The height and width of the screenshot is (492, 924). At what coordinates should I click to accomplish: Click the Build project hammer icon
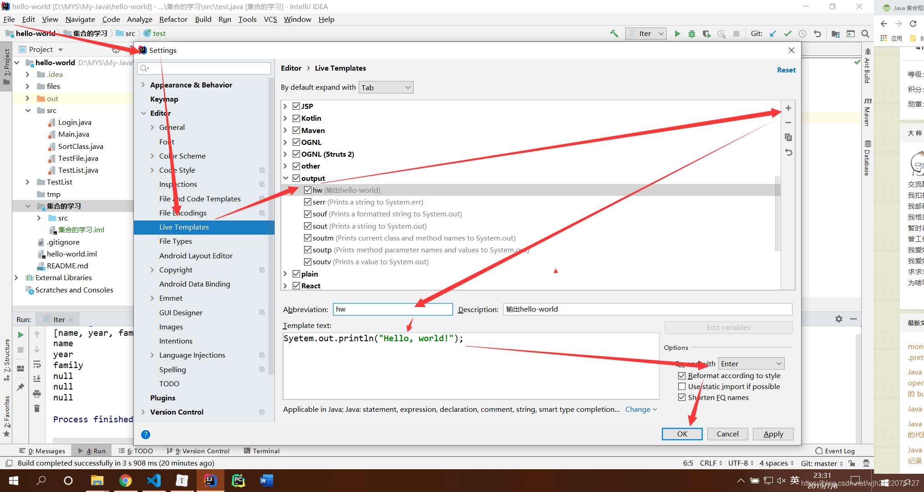coord(614,34)
